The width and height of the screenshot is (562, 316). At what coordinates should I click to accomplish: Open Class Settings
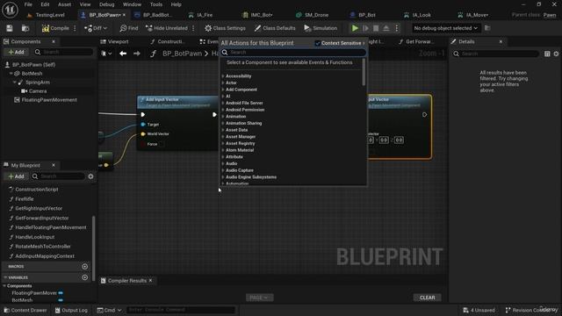tap(225, 28)
